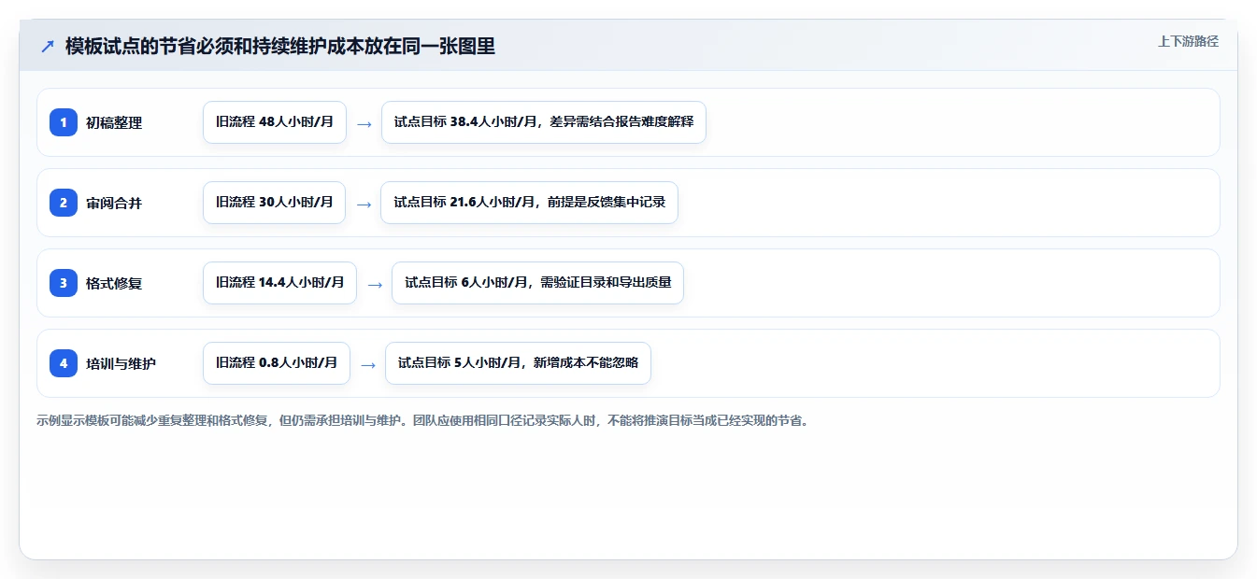Image resolution: width=1257 pixels, height=579 pixels.
Task: Click the number 1 step badge
Action: click(x=64, y=122)
